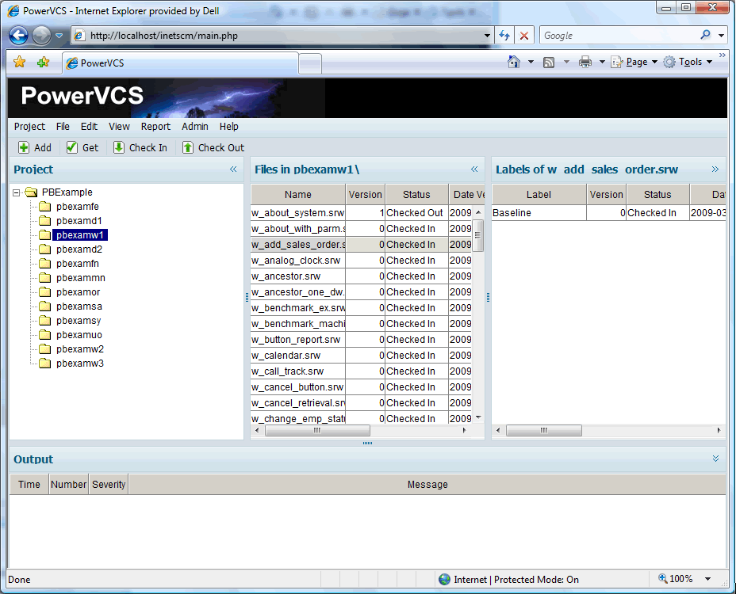Click the Check In arrow icon
Image resolution: width=736 pixels, height=594 pixels.
[119, 147]
